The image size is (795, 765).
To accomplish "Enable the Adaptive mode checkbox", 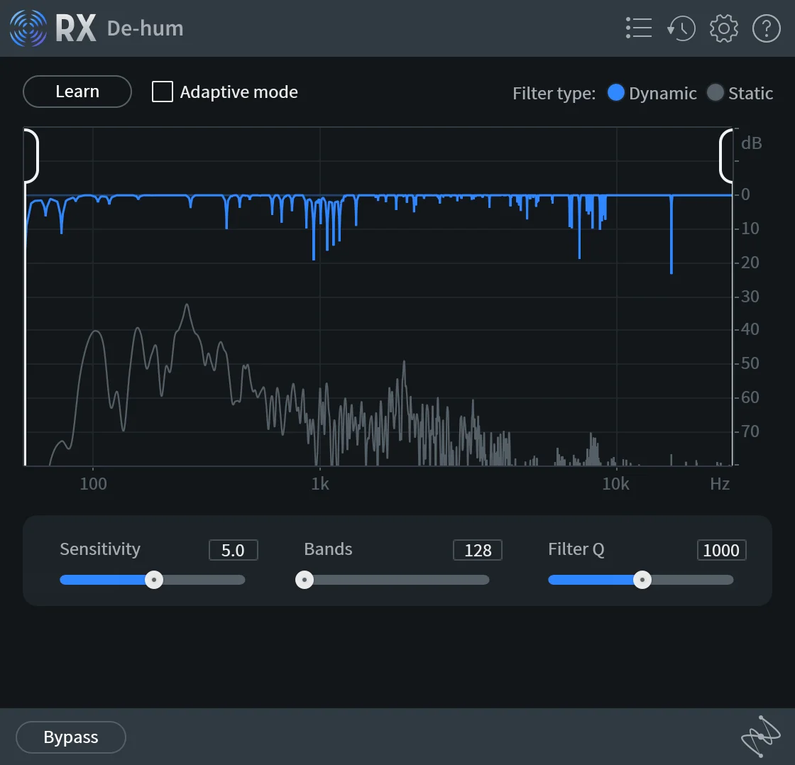I will pos(163,92).
